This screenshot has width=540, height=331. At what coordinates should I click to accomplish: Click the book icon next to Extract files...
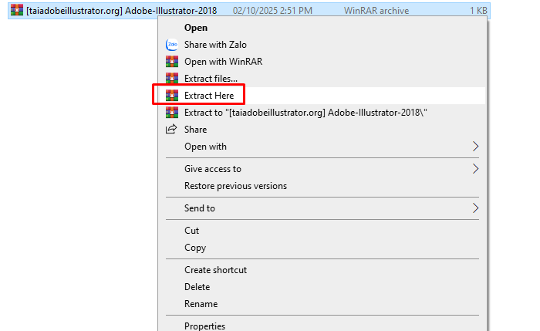pyautogui.click(x=171, y=79)
